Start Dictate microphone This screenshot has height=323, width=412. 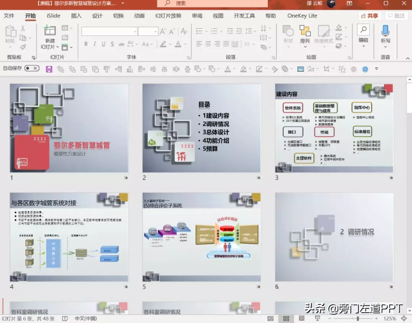coord(386,36)
